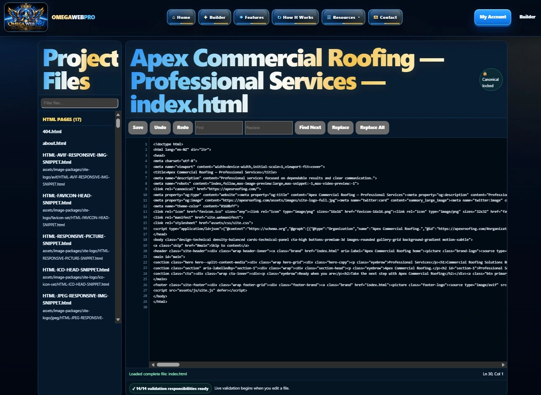Screen dimensions: 541x395
Task: Click file list scrollbar up arrow
Action: pyautogui.click(x=118, y=114)
